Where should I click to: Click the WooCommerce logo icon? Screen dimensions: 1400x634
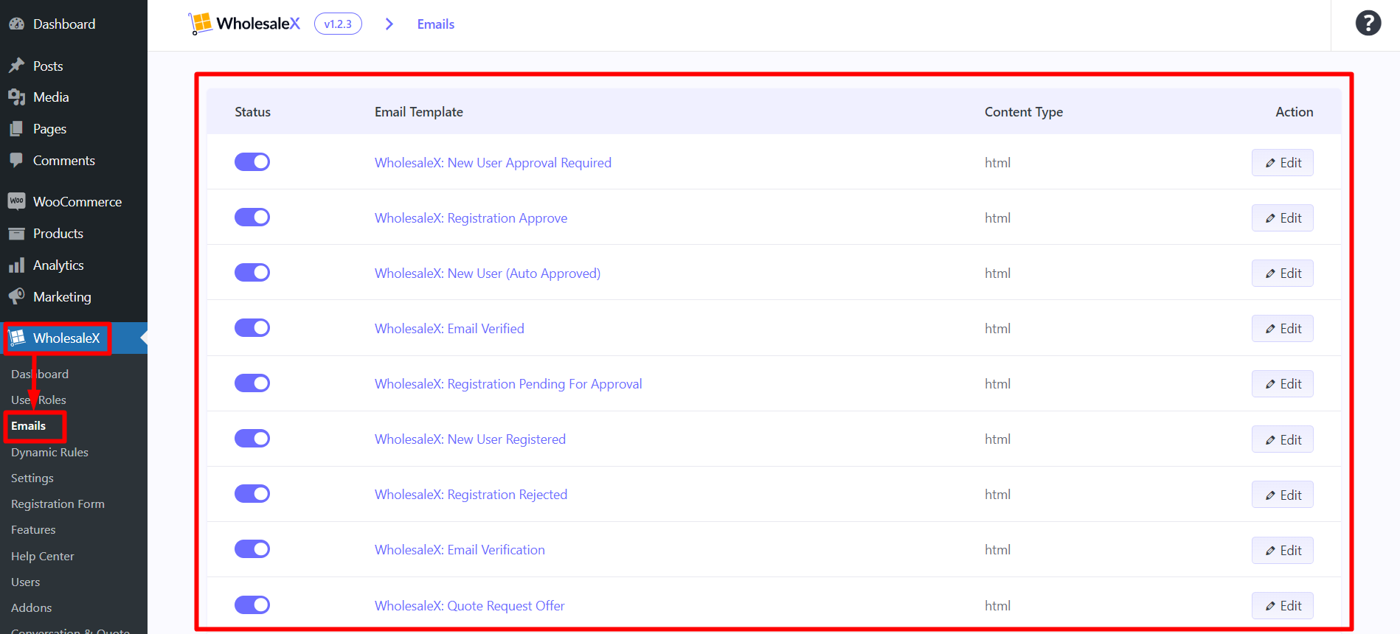pos(16,201)
